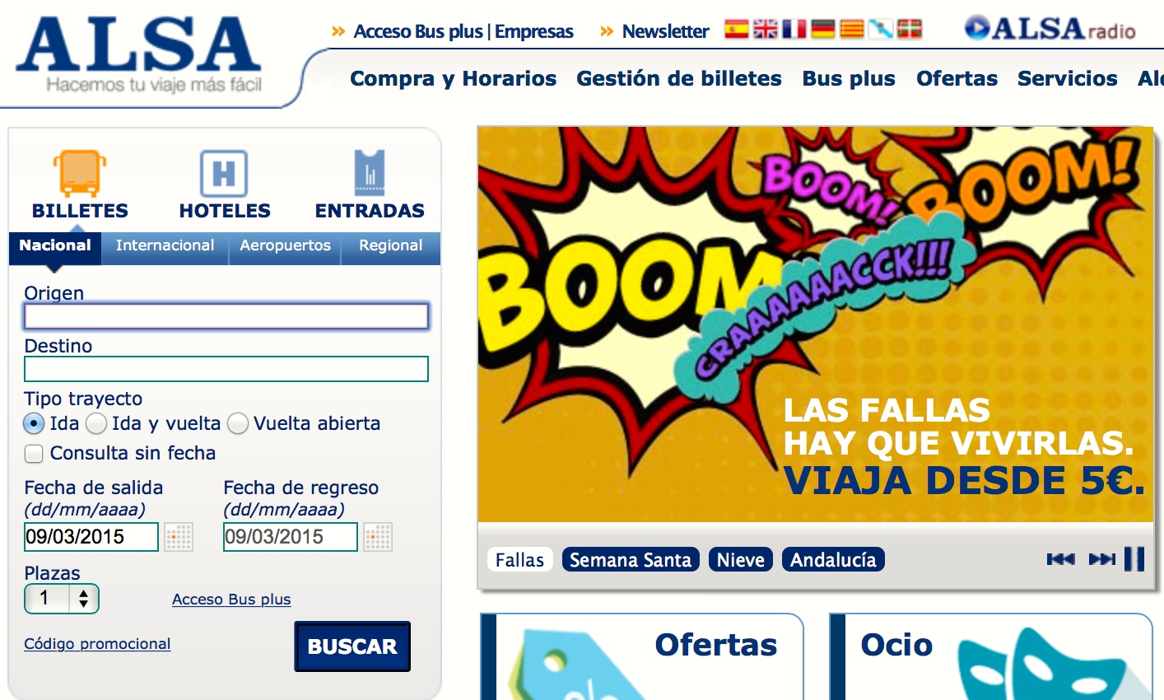The image size is (1164, 700).
Task: Select the HOTELES hotel icon
Action: 224,173
